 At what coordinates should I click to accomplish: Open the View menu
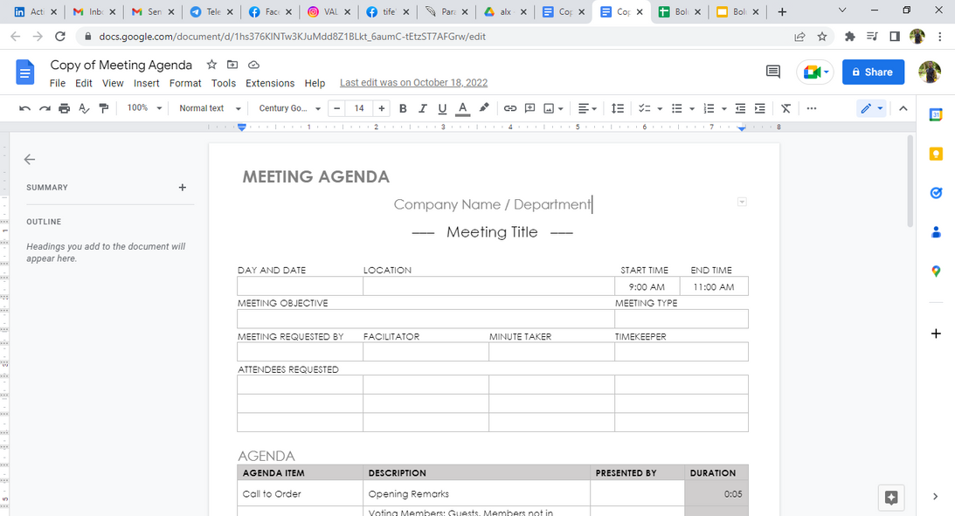113,83
